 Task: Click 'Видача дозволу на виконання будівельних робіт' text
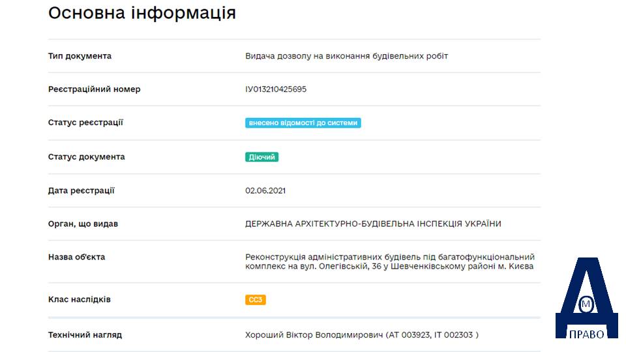click(346, 56)
